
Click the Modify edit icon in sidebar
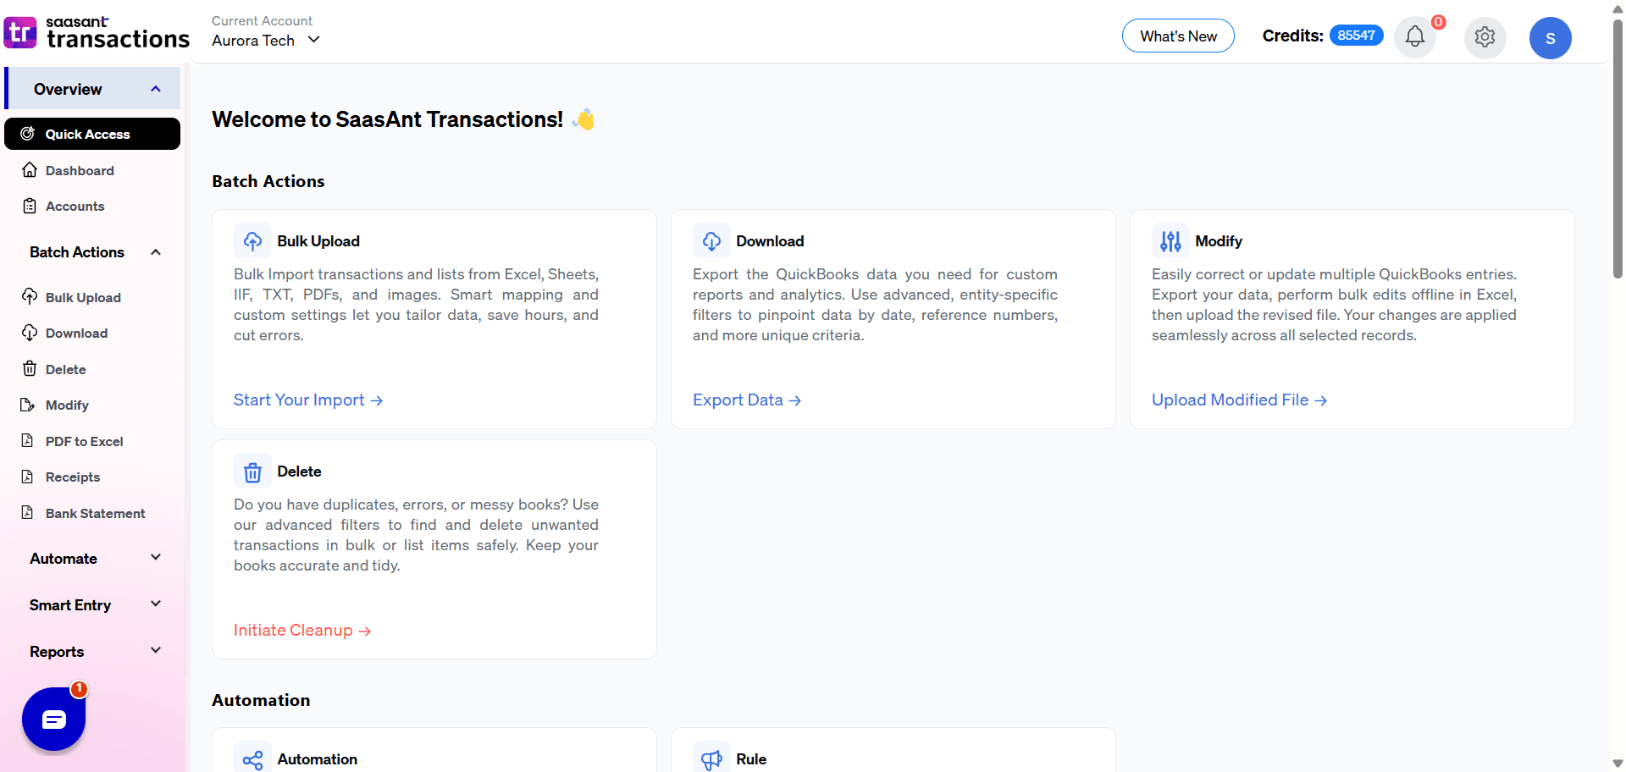[28, 405]
